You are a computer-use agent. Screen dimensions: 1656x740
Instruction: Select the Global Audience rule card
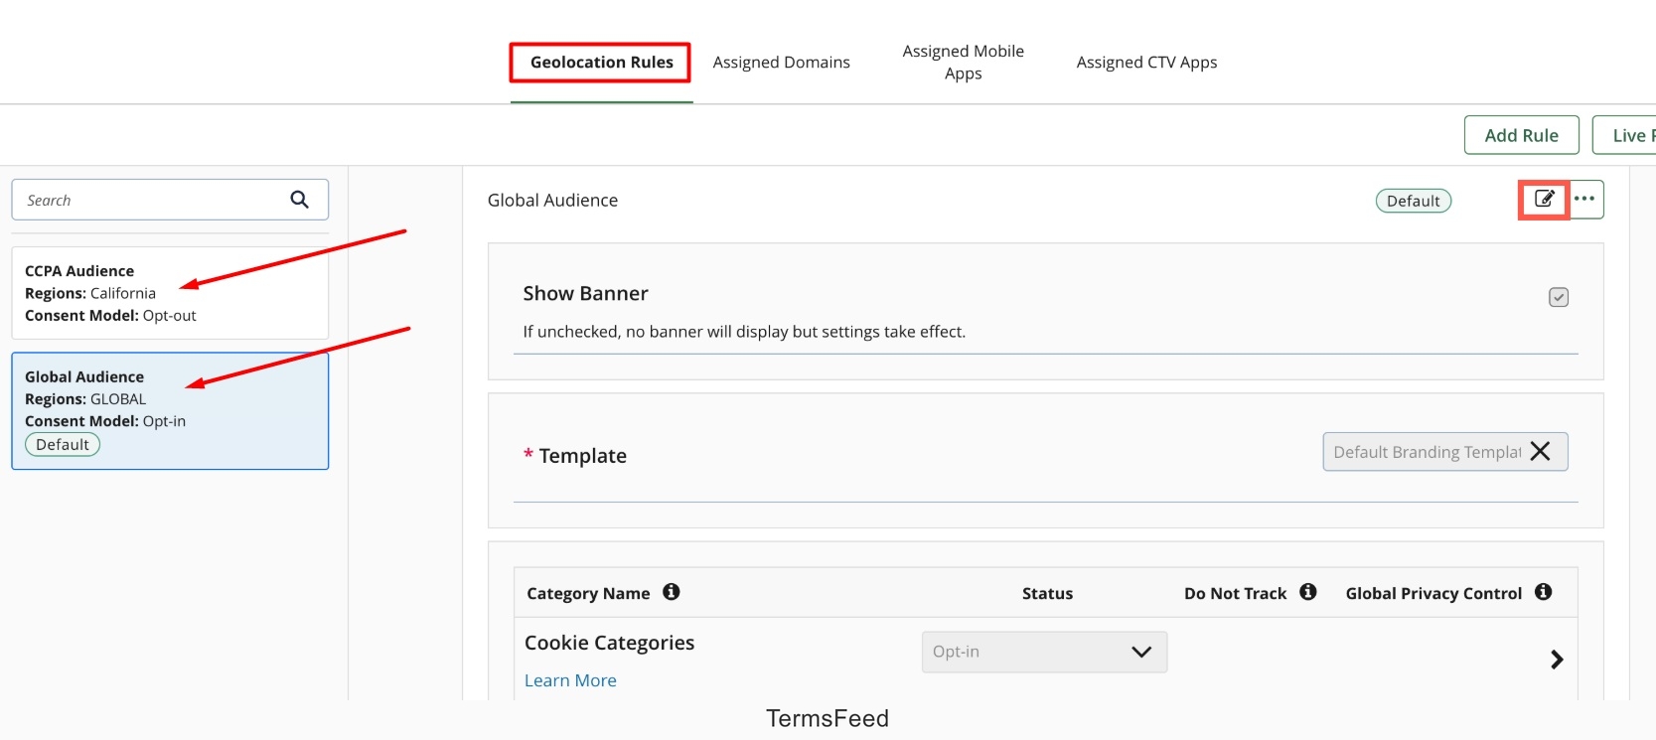(170, 410)
